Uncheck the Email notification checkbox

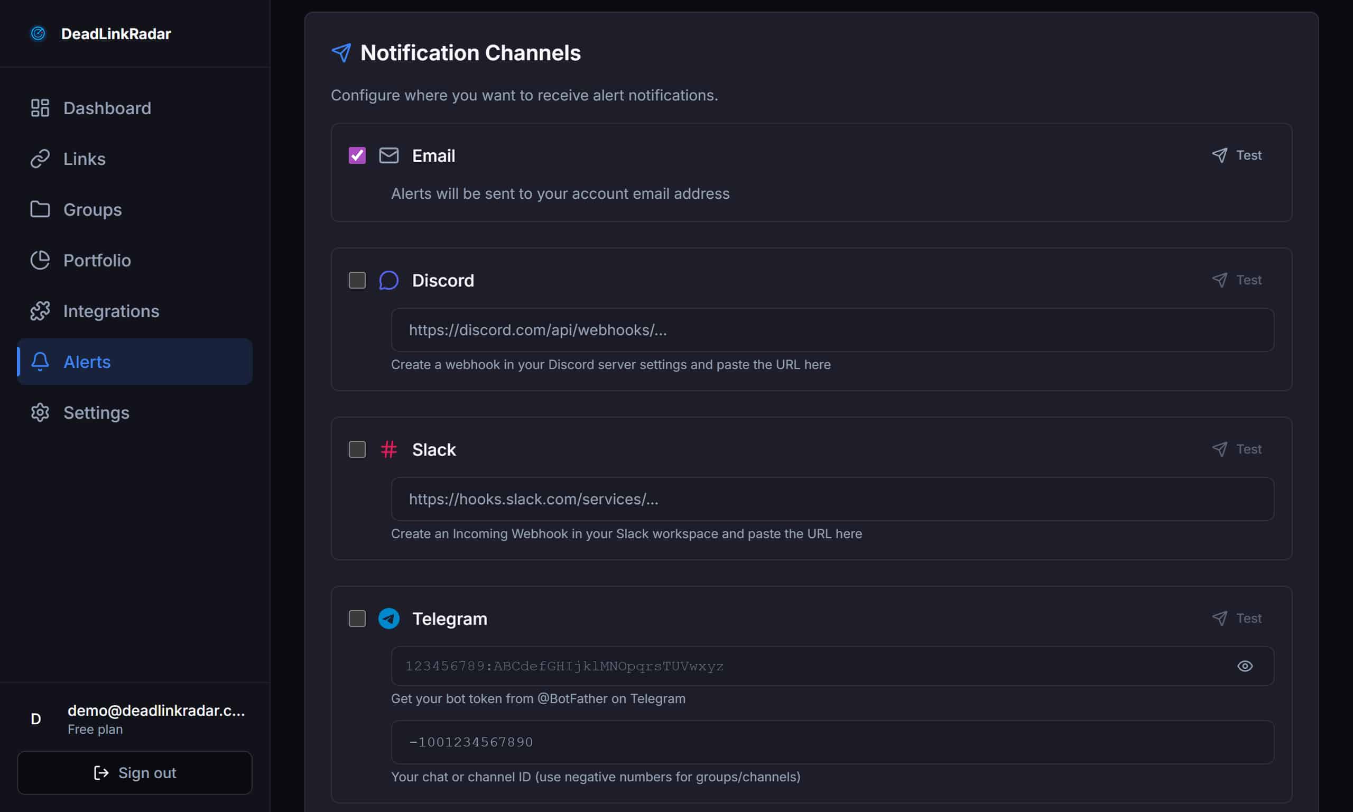pyautogui.click(x=357, y=155)
